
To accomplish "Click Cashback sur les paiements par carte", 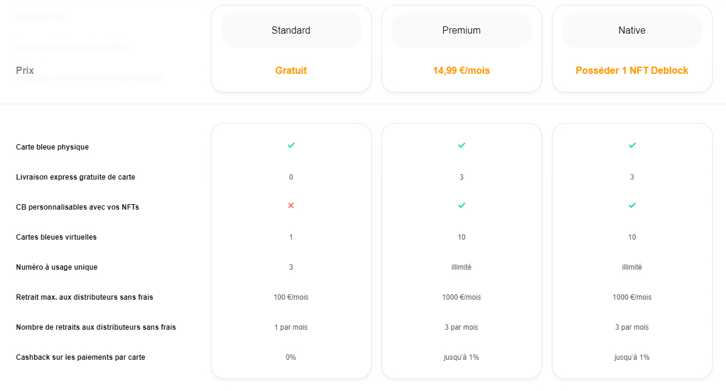I will coord(80,357).
